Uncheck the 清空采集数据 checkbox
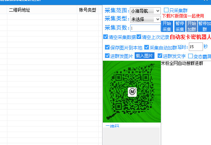This screenshot has width=211, height=145. tap(105, 37)
